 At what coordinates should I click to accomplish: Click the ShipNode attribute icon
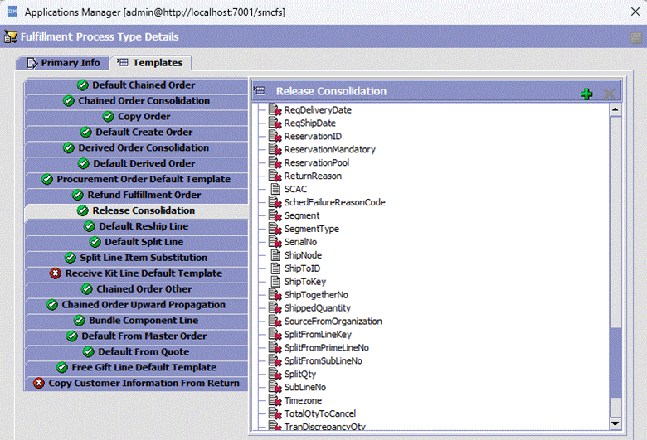click(x=276, y=255)
